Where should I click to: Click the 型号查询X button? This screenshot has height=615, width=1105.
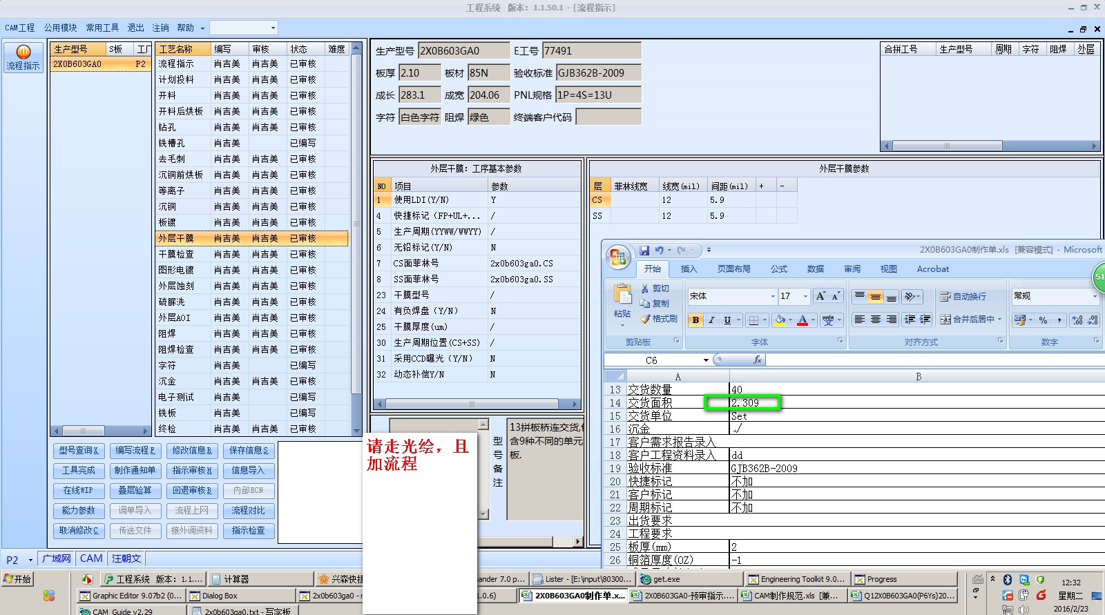(x=79, y=451)
